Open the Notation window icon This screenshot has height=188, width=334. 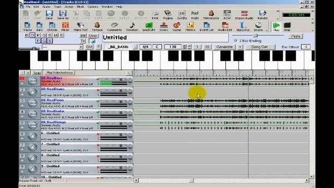[132, 27]
